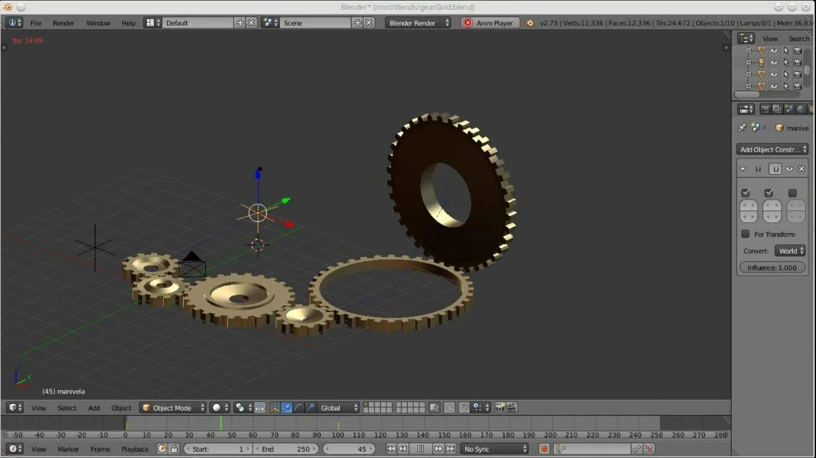
Task: Open the Window menu
Action: point(98,23)
